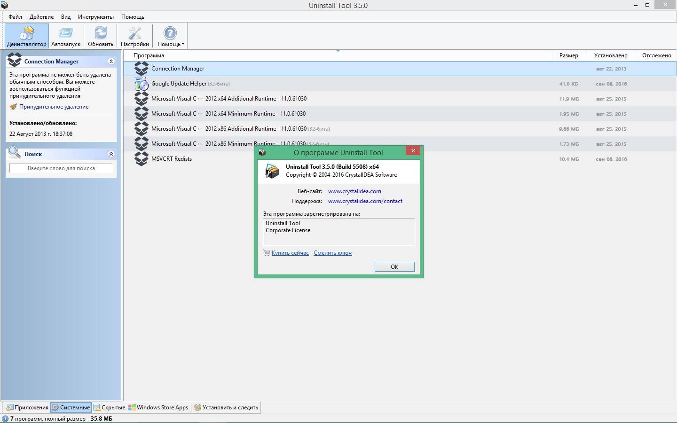This screenshot has height=423, width=677.
Task: Click сен 06, 2016 install date
Action: tap(611, 159)
